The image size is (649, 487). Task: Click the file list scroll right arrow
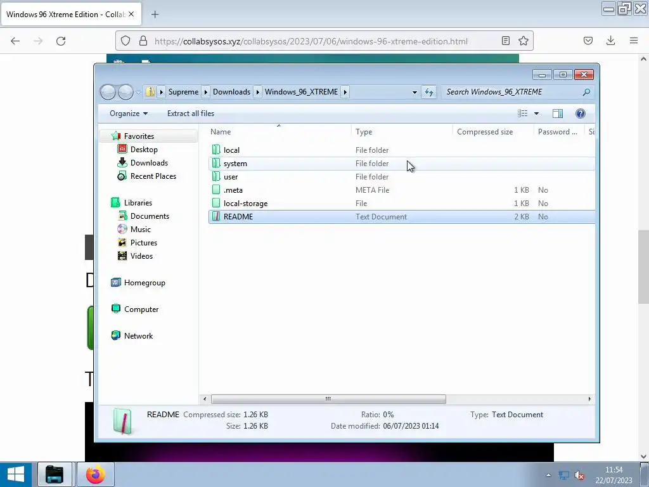point(589,399)
